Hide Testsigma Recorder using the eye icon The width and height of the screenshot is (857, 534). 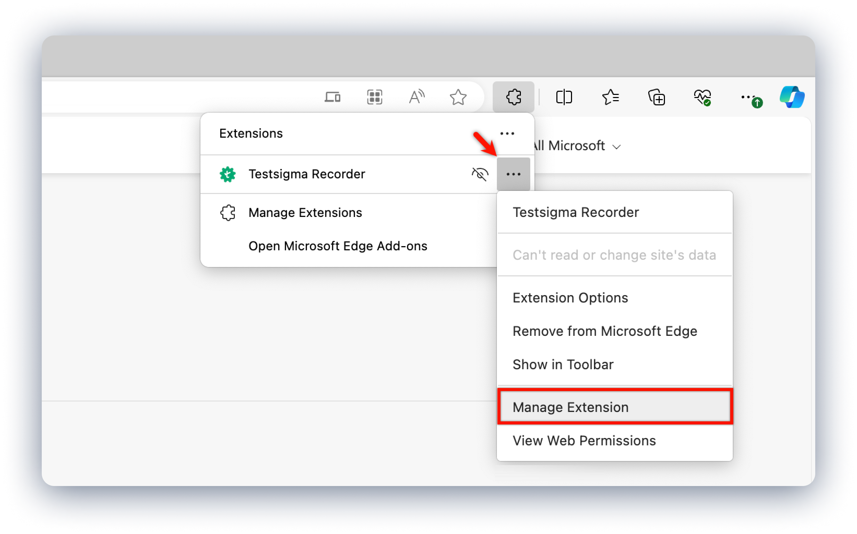point(480,174)
